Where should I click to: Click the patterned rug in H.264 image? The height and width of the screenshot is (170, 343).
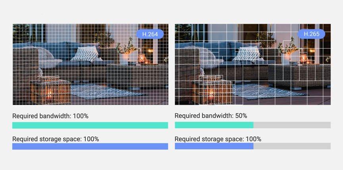tap(107, 92)
